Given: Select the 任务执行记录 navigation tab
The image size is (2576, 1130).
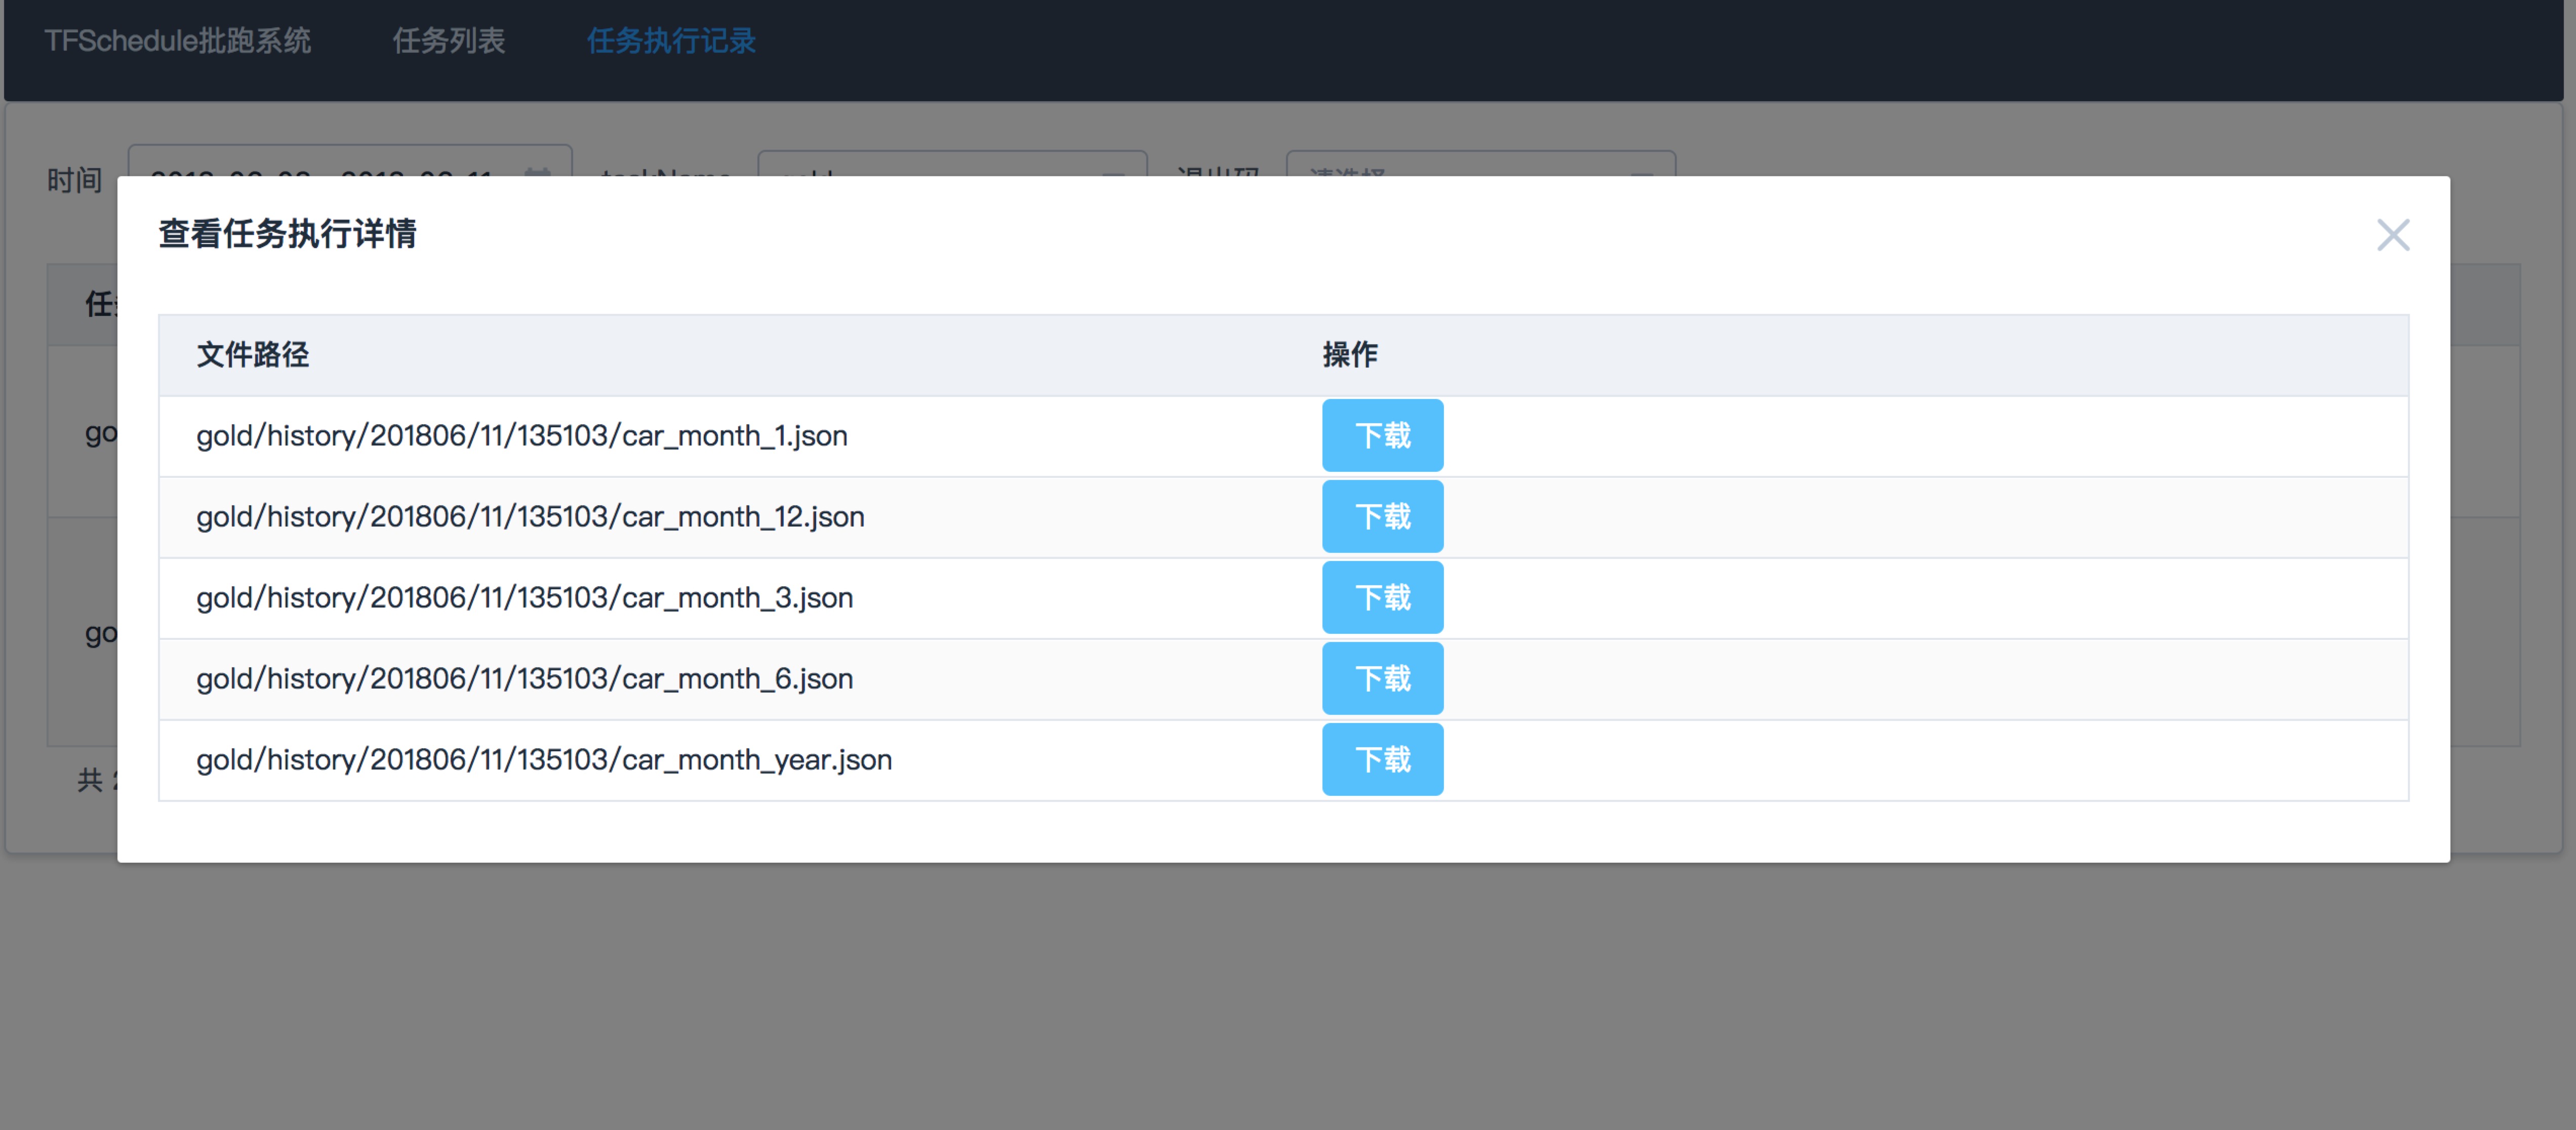Looking at the screenshot, I should click(671, 41).
